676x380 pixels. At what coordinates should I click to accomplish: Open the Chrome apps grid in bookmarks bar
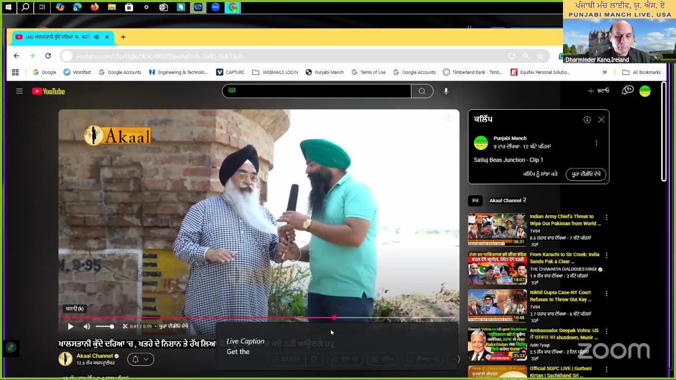tap(15, 72)
